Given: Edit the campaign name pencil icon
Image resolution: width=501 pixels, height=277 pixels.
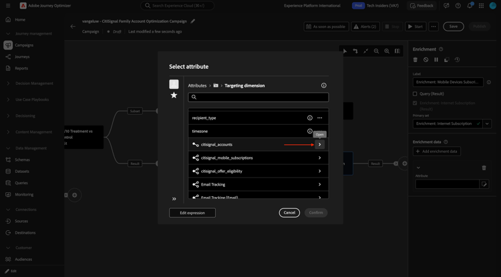Looking at the screenshot, I should point(192,21).
